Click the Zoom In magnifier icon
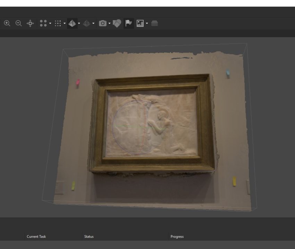Image resolution: width=295 pixels, height=249 pixels. point(7,23)
